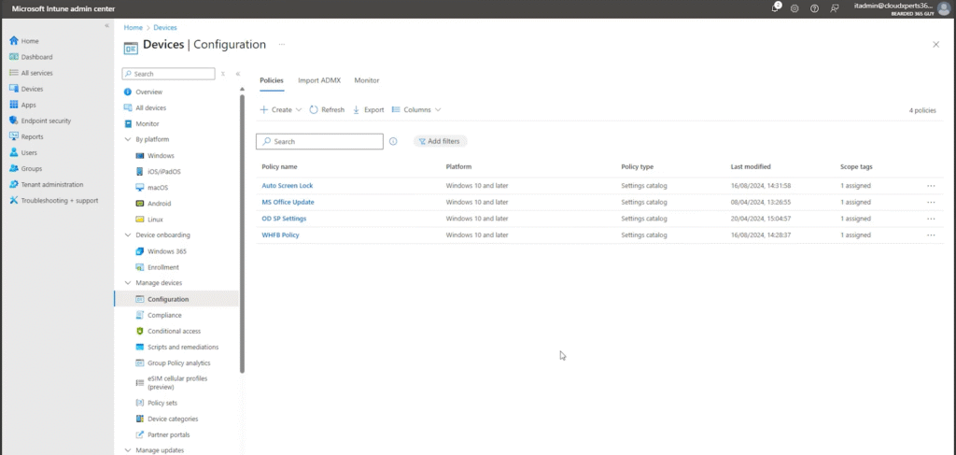Viewport: 956px width, 455px height.
Task: Click the policy Search input field
Action: 319,141
